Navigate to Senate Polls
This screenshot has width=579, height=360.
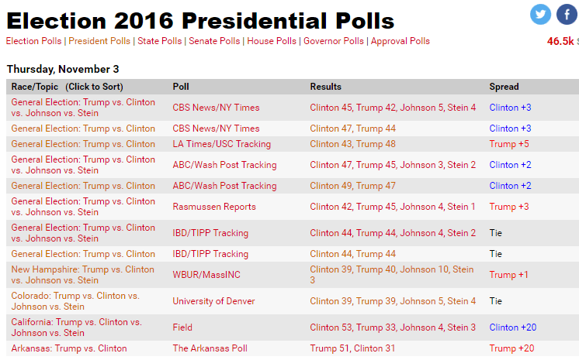pos(214,41)
